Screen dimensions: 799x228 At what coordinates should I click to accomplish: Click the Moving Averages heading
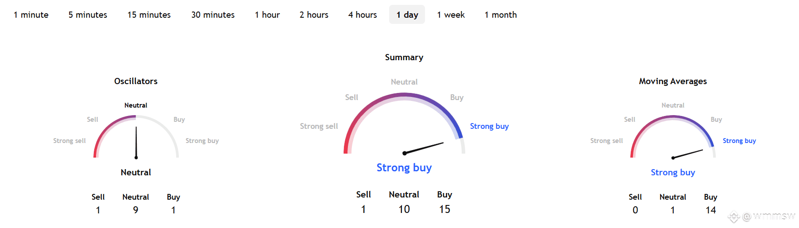(673, 81)
